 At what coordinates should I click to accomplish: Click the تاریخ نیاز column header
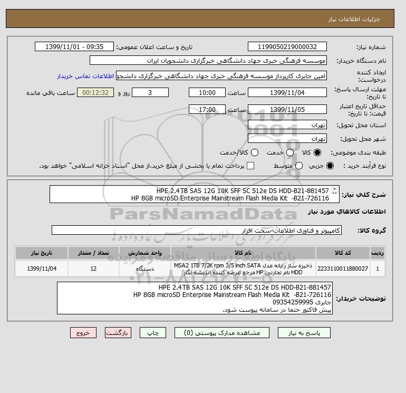[42, 253]
